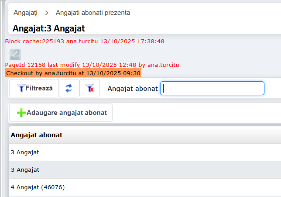The height and width of the screenshot is (197, 281).
Task: Open the 4 Angajat (46076) row
Action: click(38, 187)
